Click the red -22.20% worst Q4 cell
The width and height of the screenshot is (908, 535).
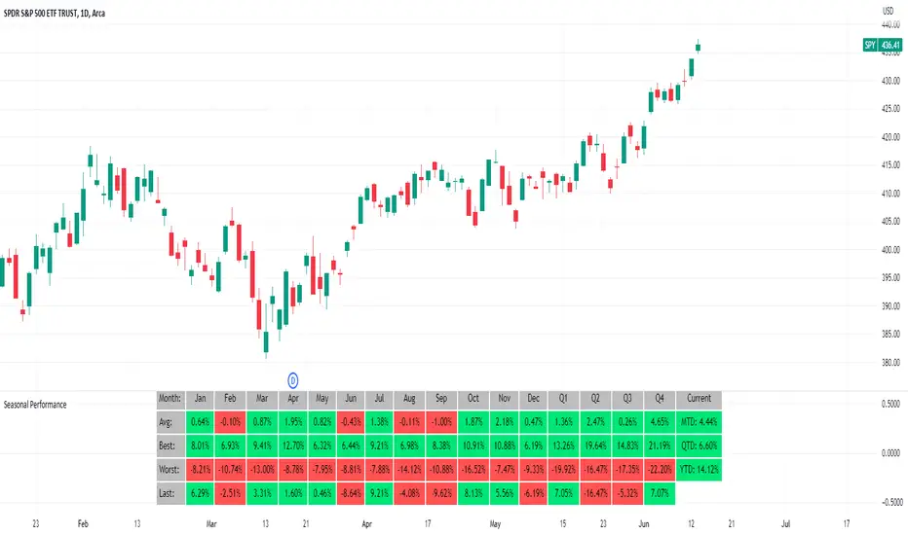pyautogui.click(x=658, y=470)
